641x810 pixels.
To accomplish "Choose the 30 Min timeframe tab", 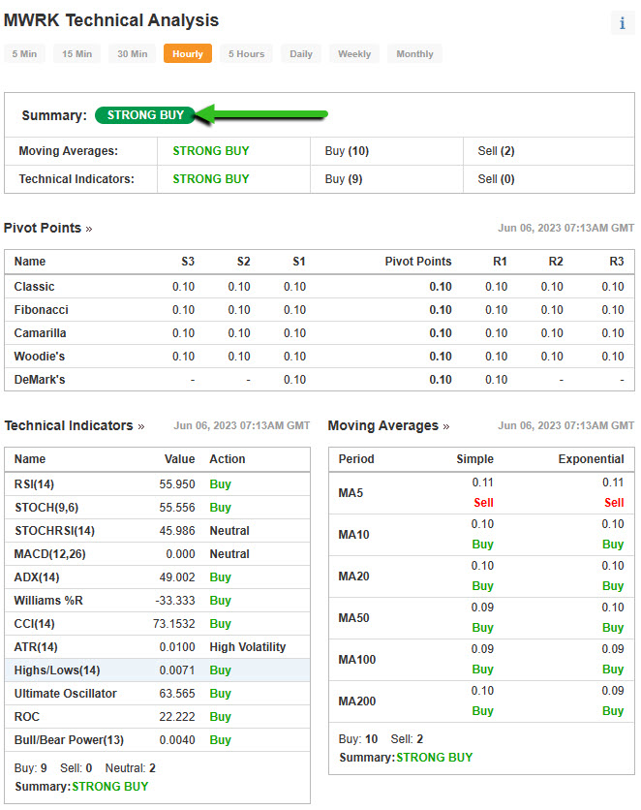I will [133, 54].
